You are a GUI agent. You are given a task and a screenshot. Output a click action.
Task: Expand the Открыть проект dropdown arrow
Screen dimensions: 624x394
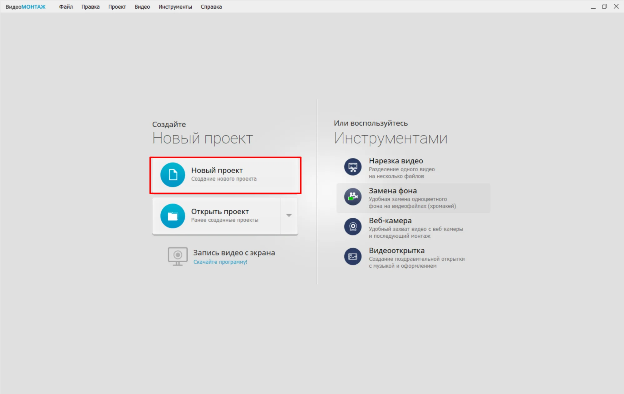pos(289,216)
